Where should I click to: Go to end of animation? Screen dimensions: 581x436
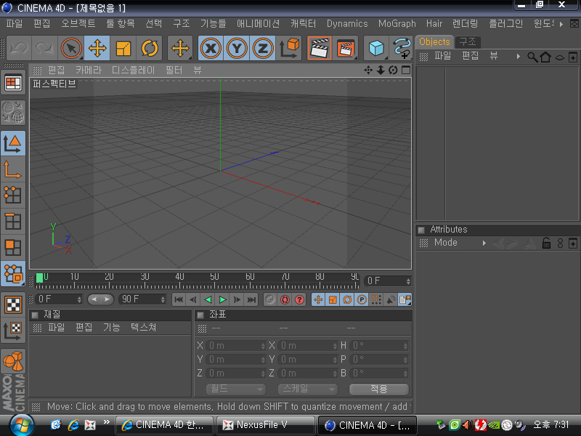tap(251, 299)
